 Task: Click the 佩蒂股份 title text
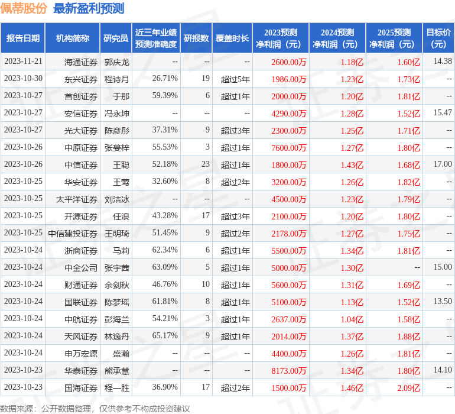24,8
